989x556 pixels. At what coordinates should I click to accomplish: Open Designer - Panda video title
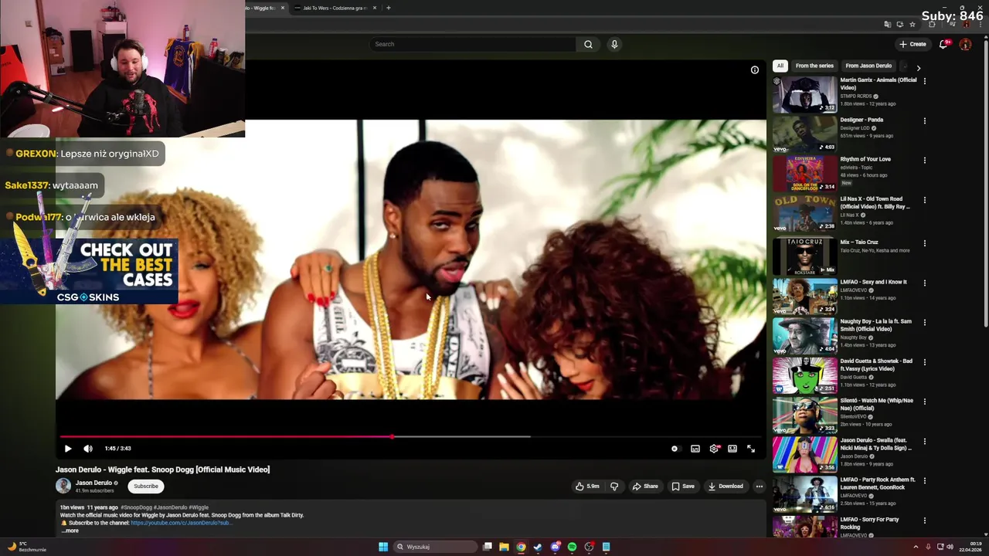(862, 120)
